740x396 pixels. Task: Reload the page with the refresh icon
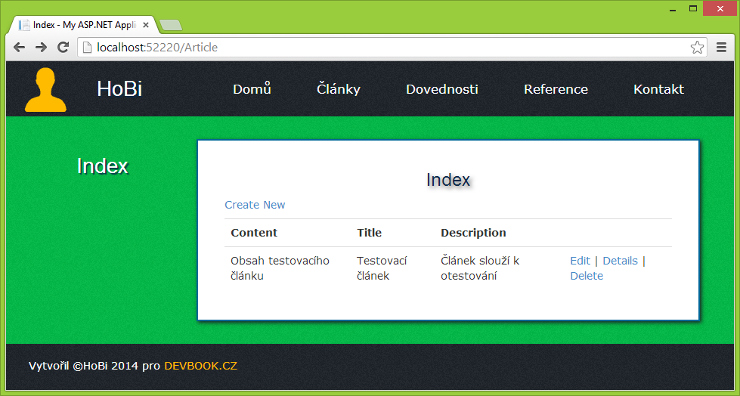63,47
